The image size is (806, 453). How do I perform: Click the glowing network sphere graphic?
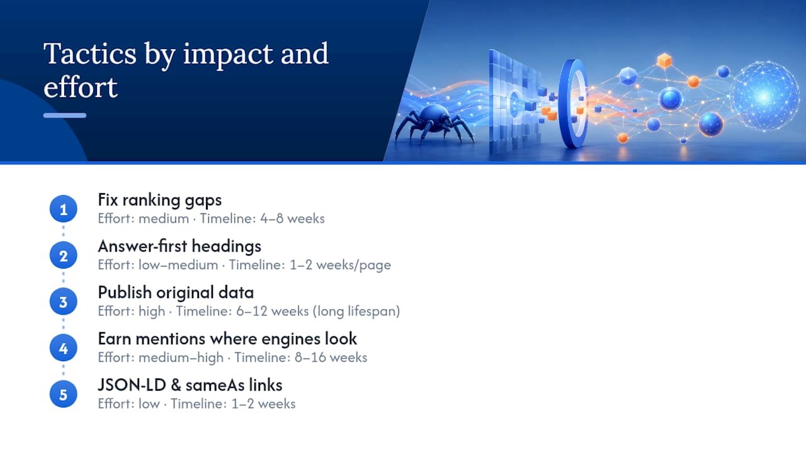764,96
